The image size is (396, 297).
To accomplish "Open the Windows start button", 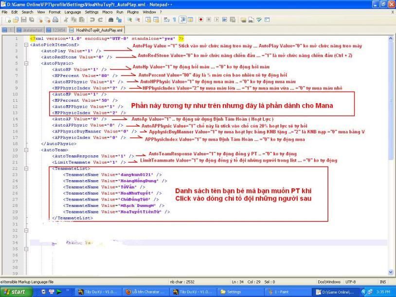I will point(16,292).
